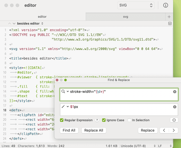The width and height of the screenshot is (181, 148).
Task: Click the Lines: 49 status entry
Action: tap(8, 146)
